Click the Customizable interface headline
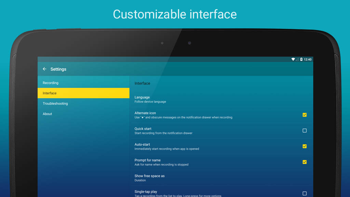The image size is (350, 197). tap(175, 14)
